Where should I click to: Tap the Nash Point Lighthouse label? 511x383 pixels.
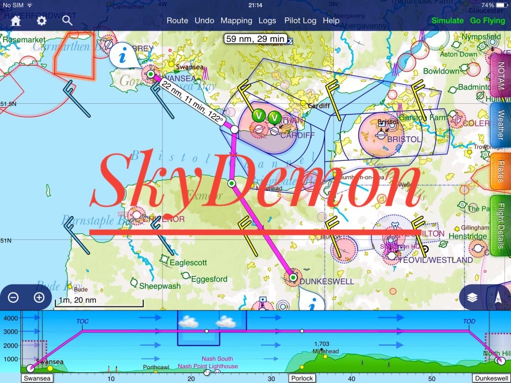(x=207, y=366)
